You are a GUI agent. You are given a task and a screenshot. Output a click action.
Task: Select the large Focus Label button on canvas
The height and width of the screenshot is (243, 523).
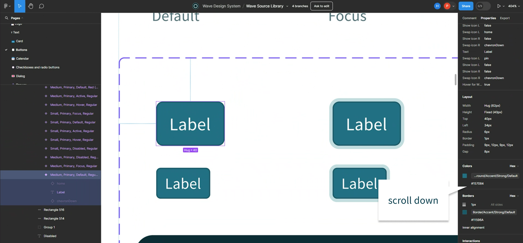click(x=367, y=124)
